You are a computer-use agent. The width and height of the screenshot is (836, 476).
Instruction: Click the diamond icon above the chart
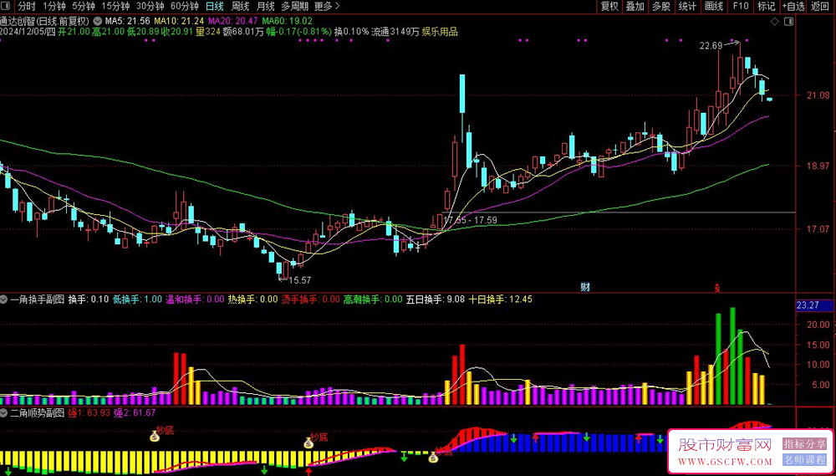[774, 22]
